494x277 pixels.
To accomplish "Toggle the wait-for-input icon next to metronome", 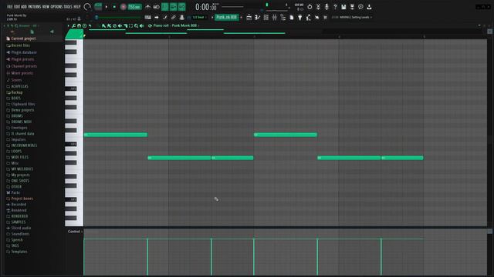I will [156, 7].
